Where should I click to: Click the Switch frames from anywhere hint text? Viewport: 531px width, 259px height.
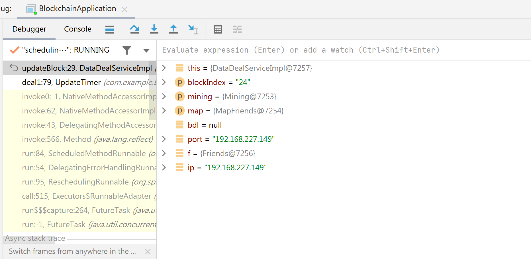tap(72, 251)
